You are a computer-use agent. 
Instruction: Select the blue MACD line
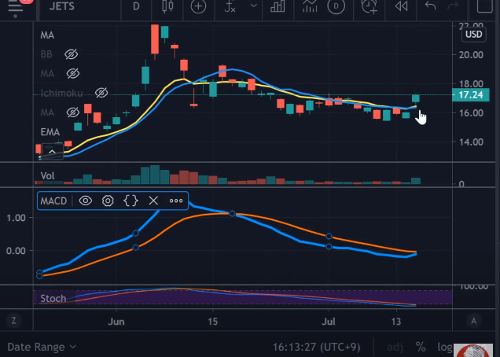[281, 233]
